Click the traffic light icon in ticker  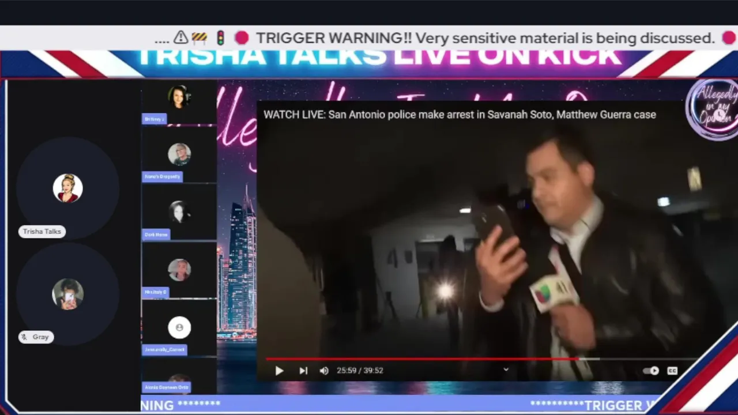(x=220, y=38)
